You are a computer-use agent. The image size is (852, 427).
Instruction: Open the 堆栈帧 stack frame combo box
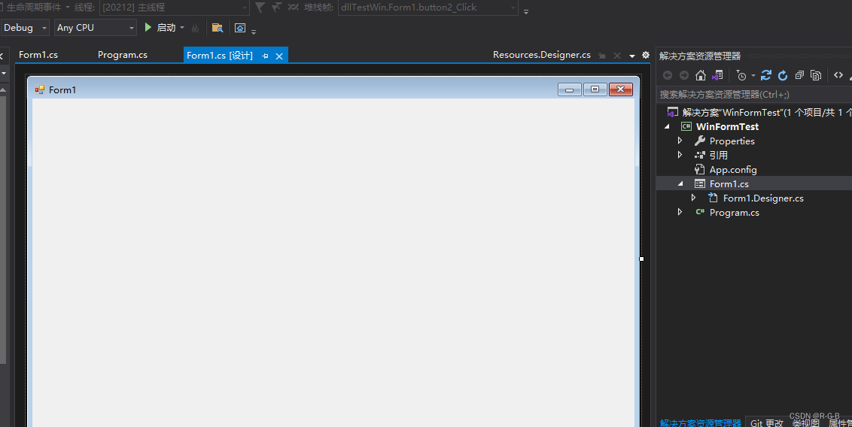[428, 7]
